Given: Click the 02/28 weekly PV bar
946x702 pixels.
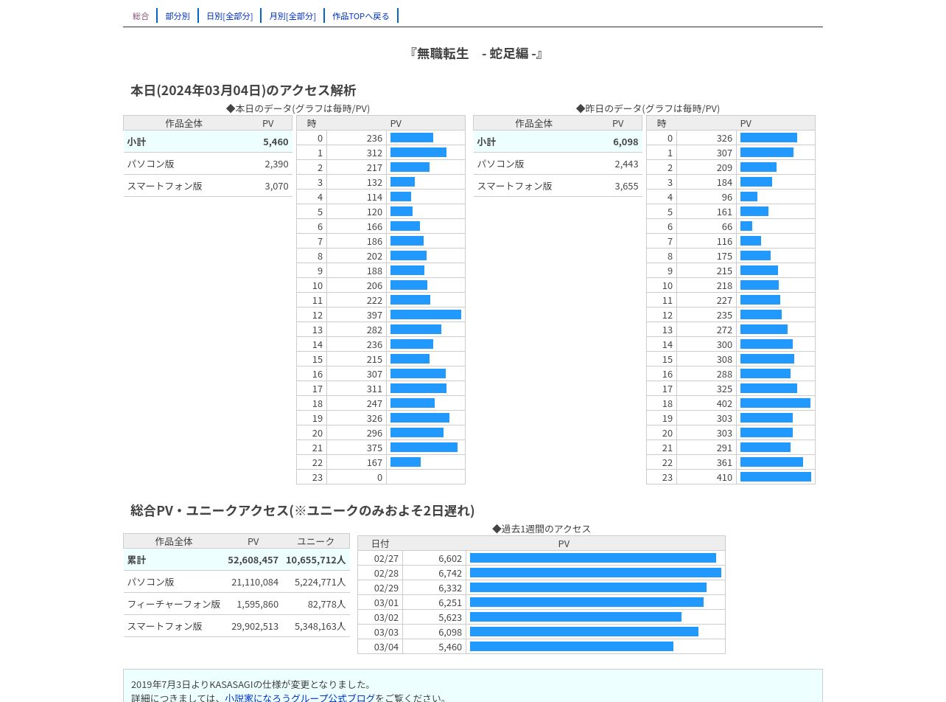Looking at the screenshot, I should click(595, 573).
